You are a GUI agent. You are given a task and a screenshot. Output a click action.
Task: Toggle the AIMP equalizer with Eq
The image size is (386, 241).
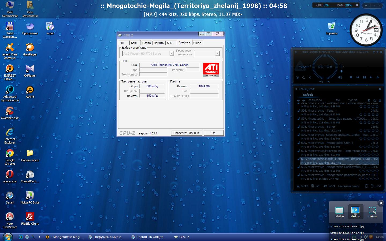(321, 82)
